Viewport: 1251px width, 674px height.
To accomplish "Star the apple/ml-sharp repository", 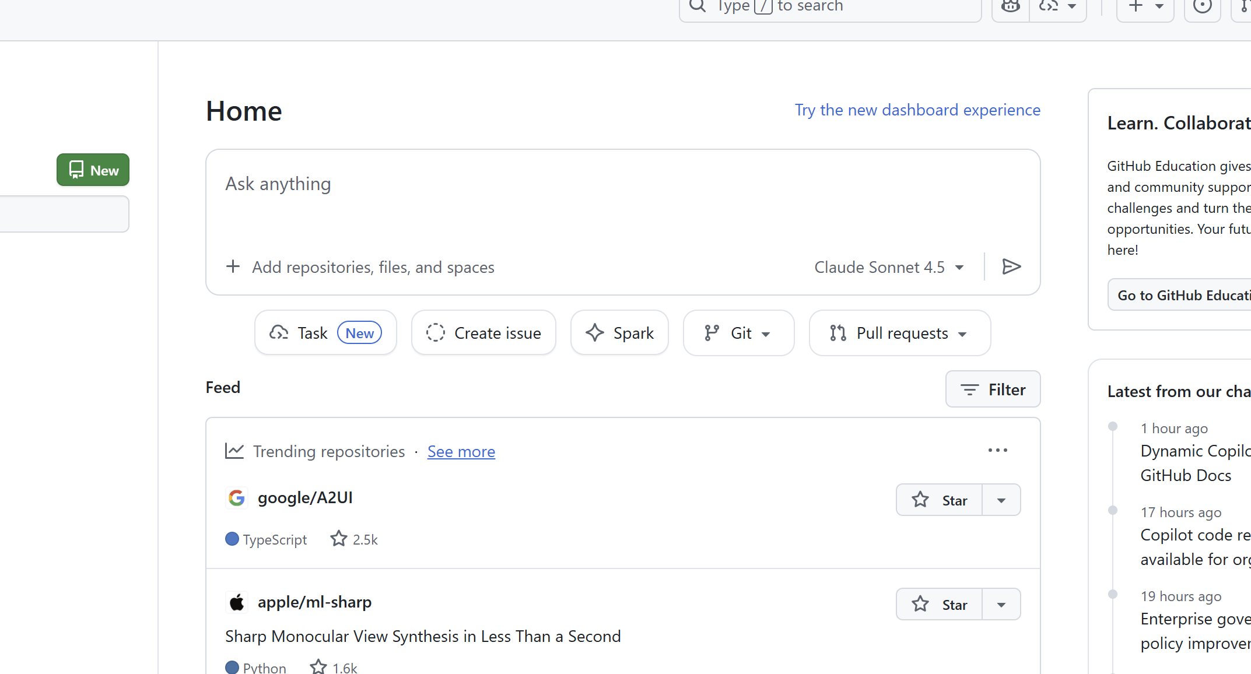I will (940, 605).
